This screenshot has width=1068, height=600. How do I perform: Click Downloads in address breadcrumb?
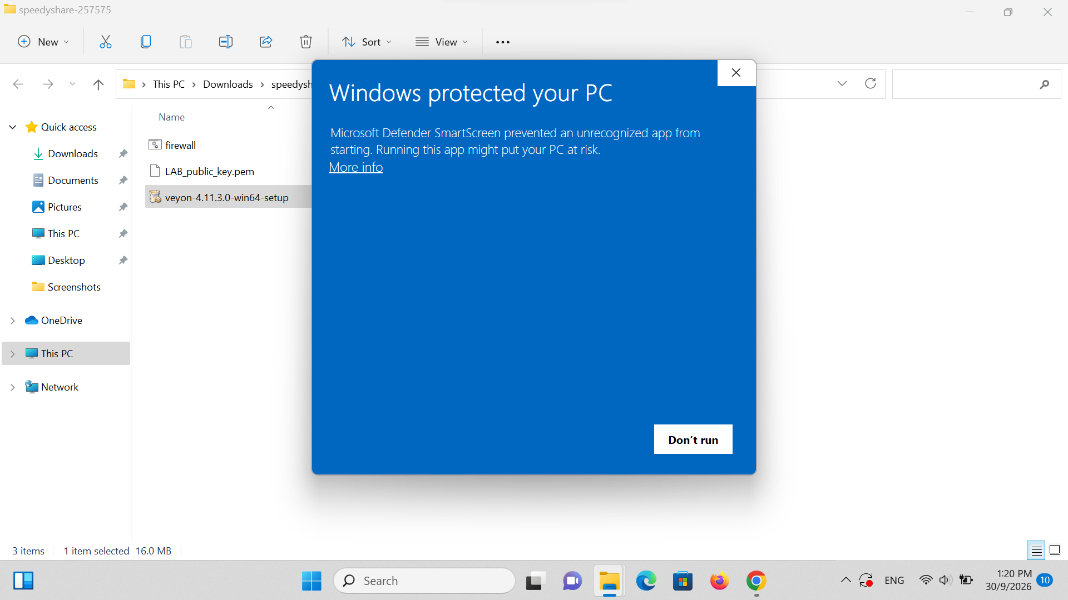click(228, 84)
